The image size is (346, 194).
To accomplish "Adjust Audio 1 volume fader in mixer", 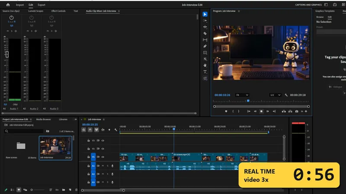I will [7, 54].
